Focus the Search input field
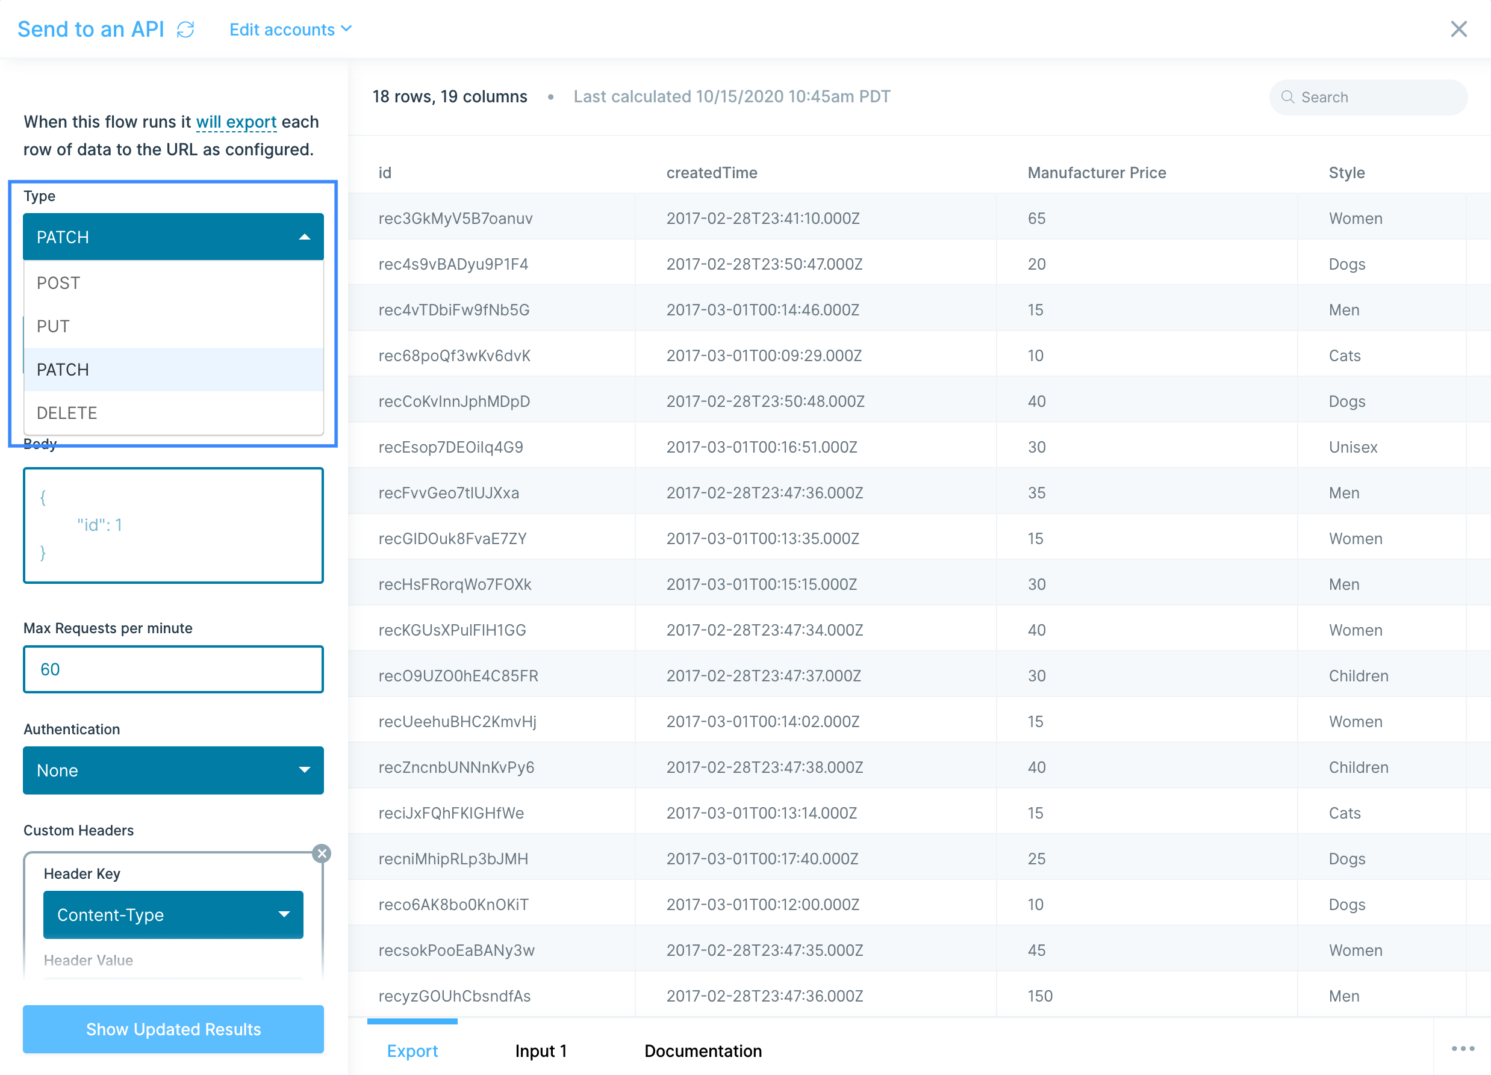The width and height of the screenshot is (1491, 1075). click(1368, 98)
